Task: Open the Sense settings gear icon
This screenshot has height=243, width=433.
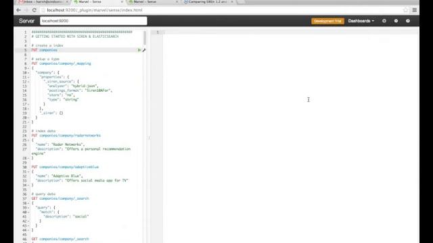Action: pos(396,21)
